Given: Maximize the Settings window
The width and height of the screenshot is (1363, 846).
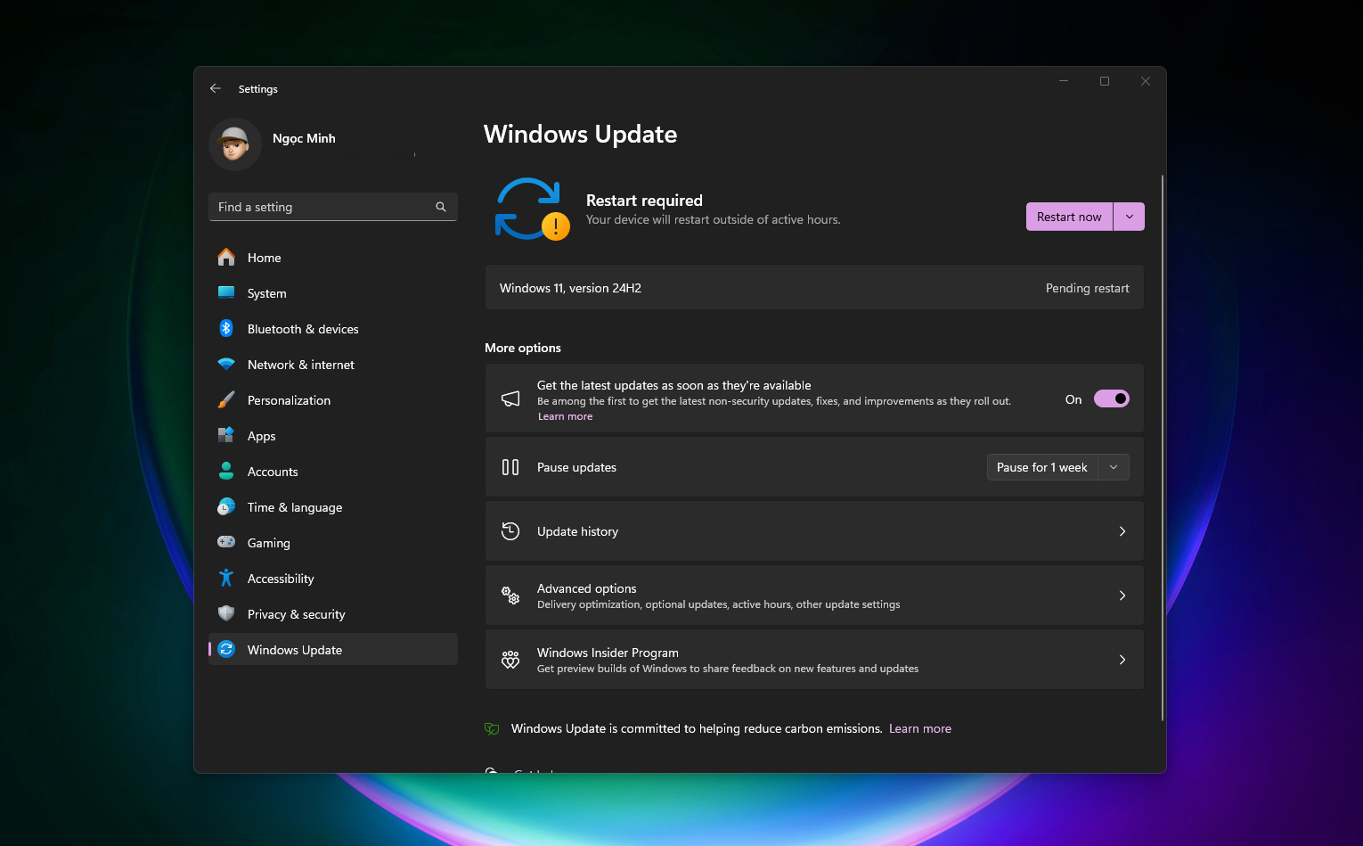Looking at the screenshot, I should pos(1105,81).
